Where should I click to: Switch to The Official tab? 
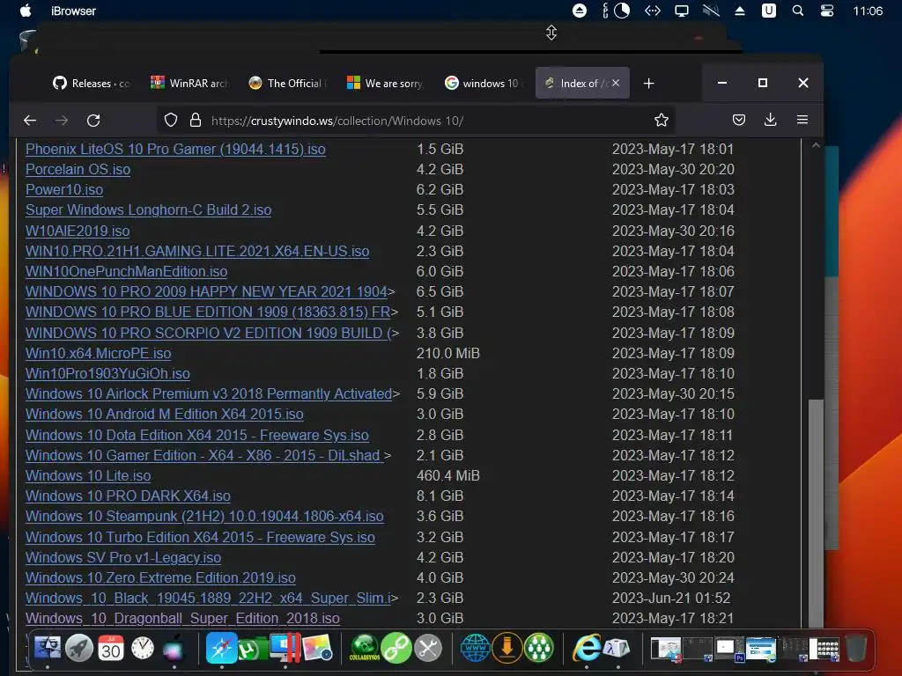[286, 84]
